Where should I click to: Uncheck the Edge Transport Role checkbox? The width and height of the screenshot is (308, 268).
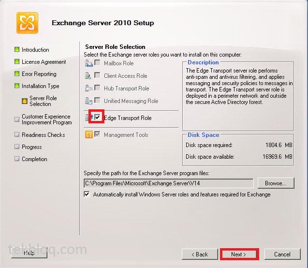[x=97, y=117]
